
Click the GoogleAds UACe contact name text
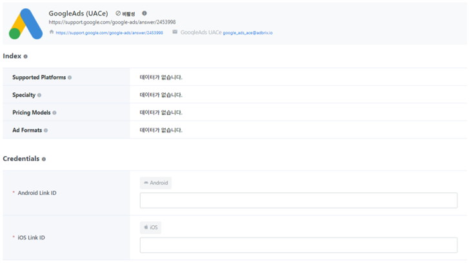(201, 32)
